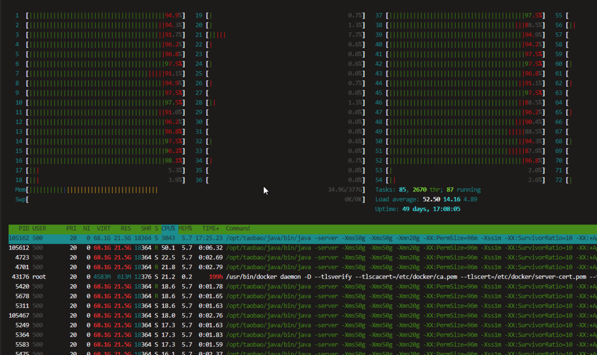Click the 50.1 CPU% value
597x355 pixels.
(x=168, y=248)
